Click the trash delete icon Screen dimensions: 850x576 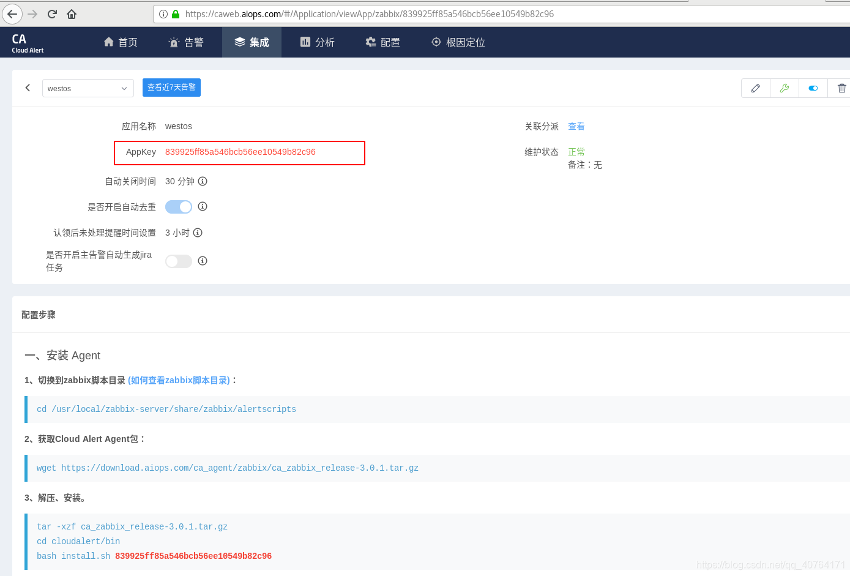(x=841, y=88)
